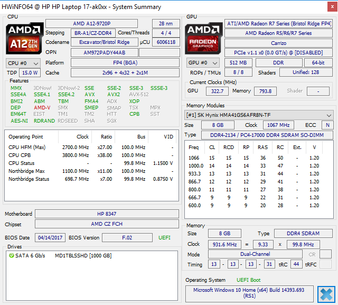
Task: Click the GPU memory clock 793.8 field
Action: pyautogui.click(x=265, y=91)
